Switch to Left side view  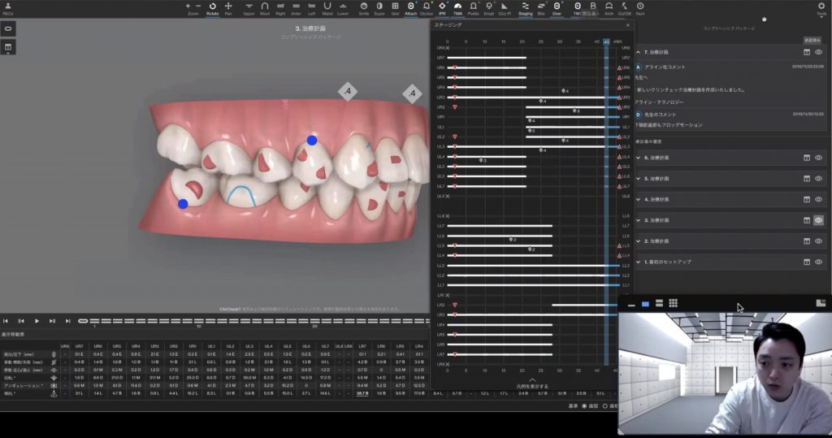click(x=311, y=8)
